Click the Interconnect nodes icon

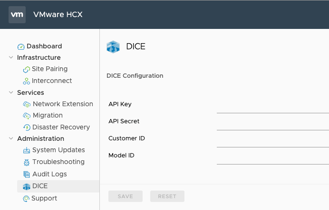27,81
